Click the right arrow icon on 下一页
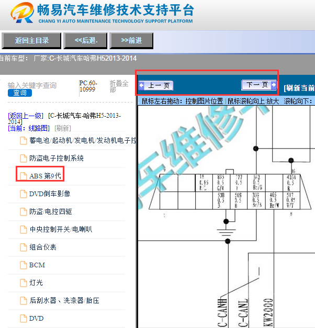This screenshot has height=328, width=315. [274, 85]
